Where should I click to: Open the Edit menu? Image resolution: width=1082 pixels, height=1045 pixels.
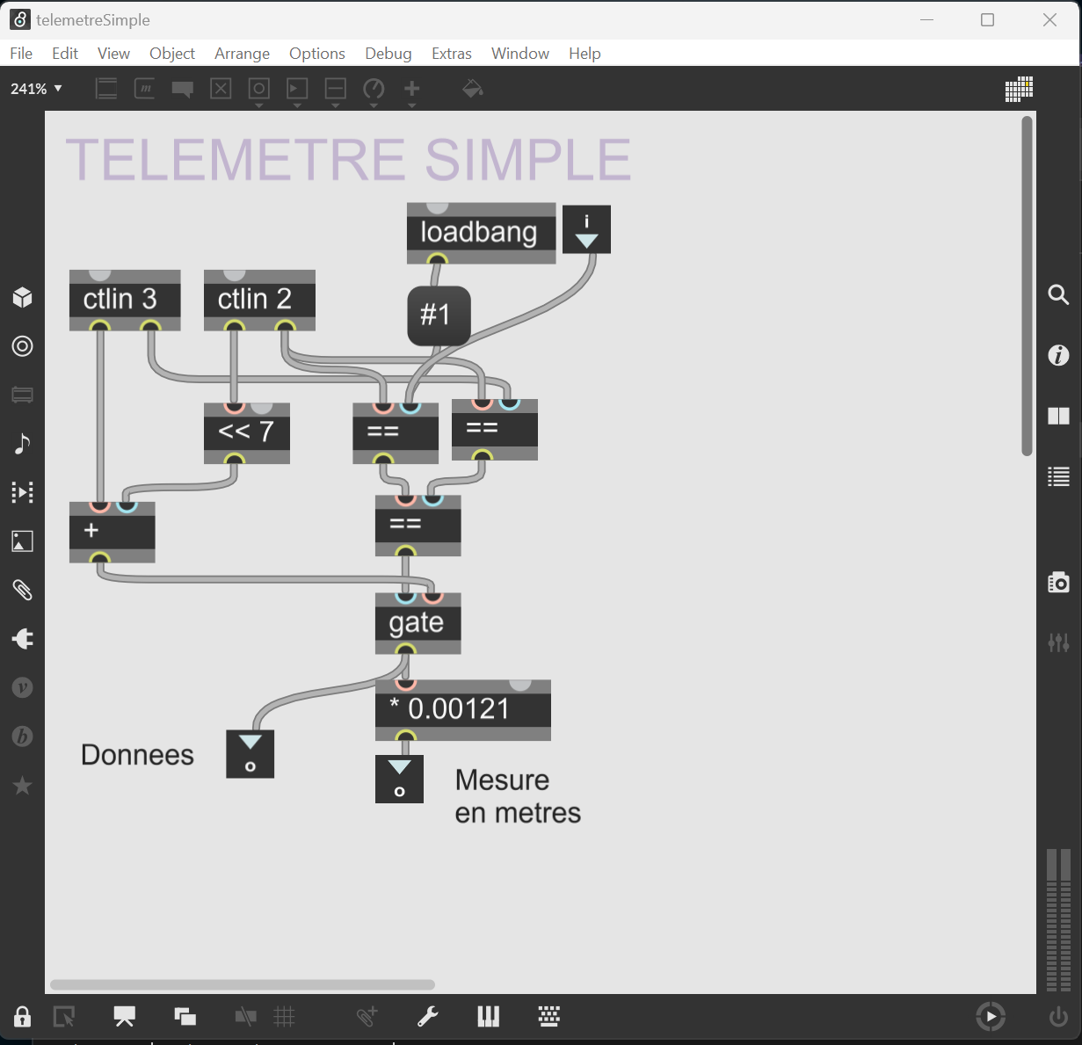tap(65, 54)
